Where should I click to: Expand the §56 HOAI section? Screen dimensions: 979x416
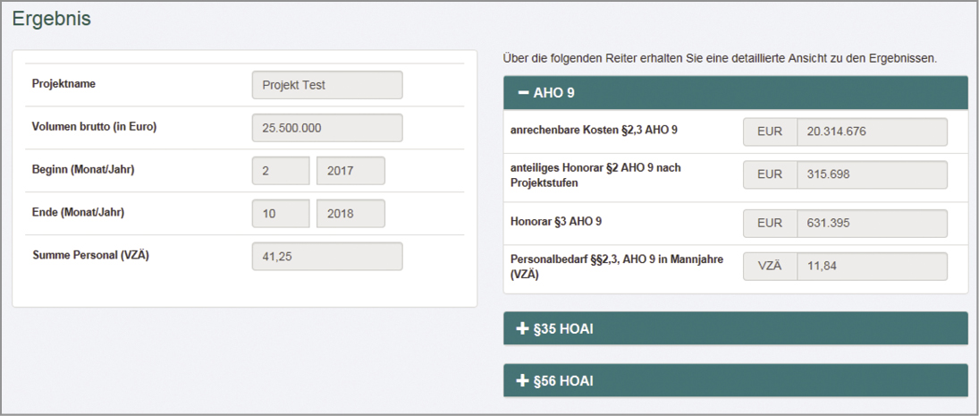click(735, 380)
